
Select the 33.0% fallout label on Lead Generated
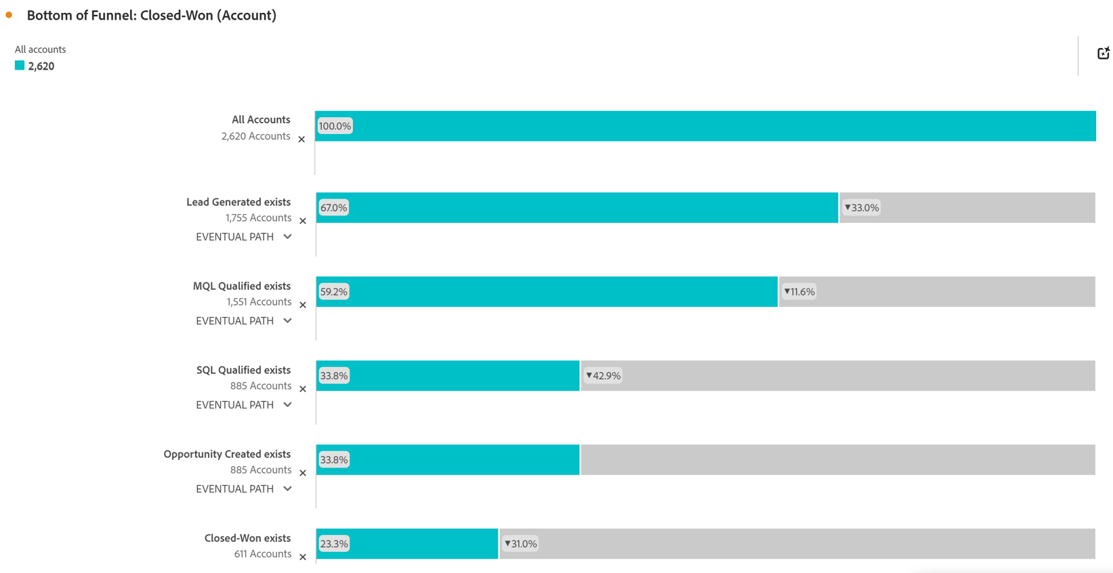(x=861, y=208)
